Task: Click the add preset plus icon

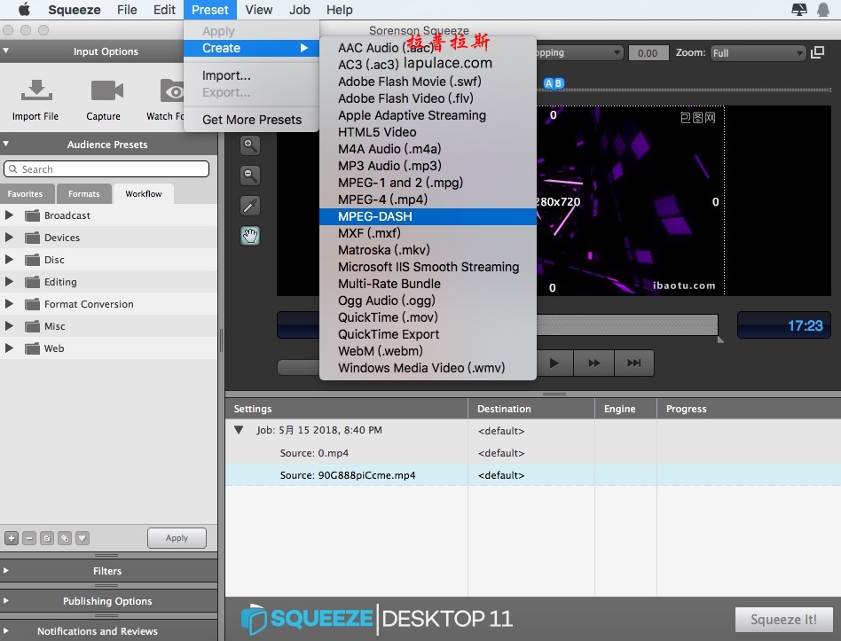Action: (12, 537)
